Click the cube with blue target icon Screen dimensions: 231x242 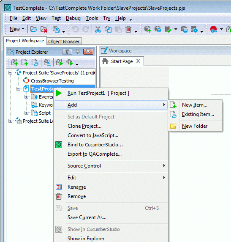click(x=158, y=29)
